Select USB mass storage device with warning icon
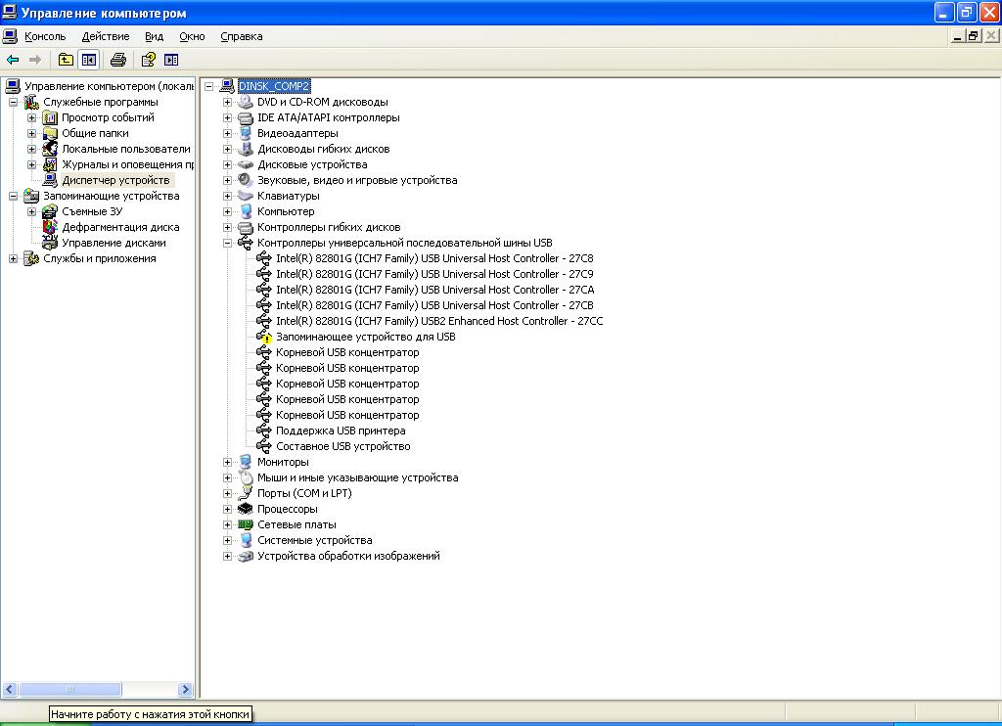The height and width of the screenshot is (726, 1002). (366, 337)
